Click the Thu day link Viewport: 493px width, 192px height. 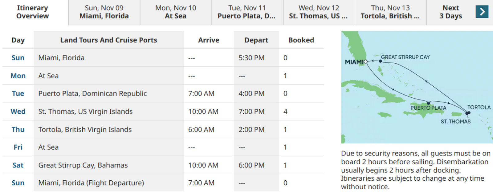tap(18, 130)
